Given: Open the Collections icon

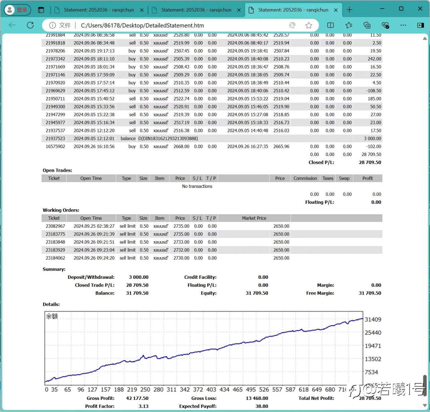Looking at the screenshot, I should click(367, 25).
